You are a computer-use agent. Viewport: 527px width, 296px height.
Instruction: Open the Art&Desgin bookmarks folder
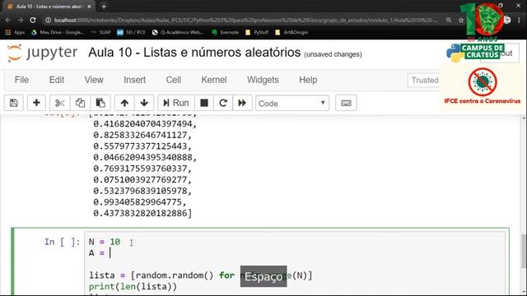(291, 32)
